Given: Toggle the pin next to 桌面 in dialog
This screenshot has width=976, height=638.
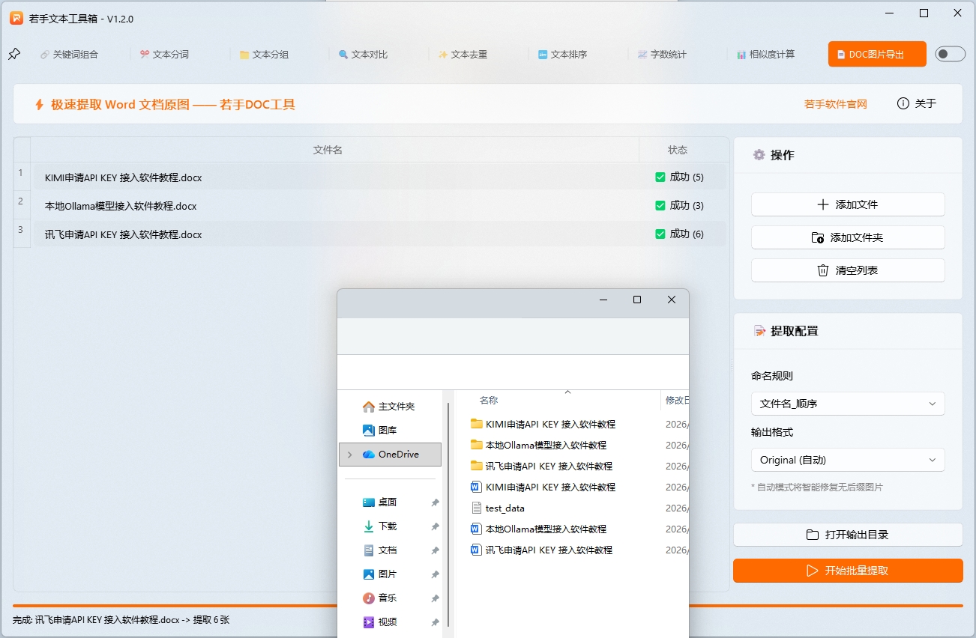Looking at the screenshot, I should coord(435,502).
